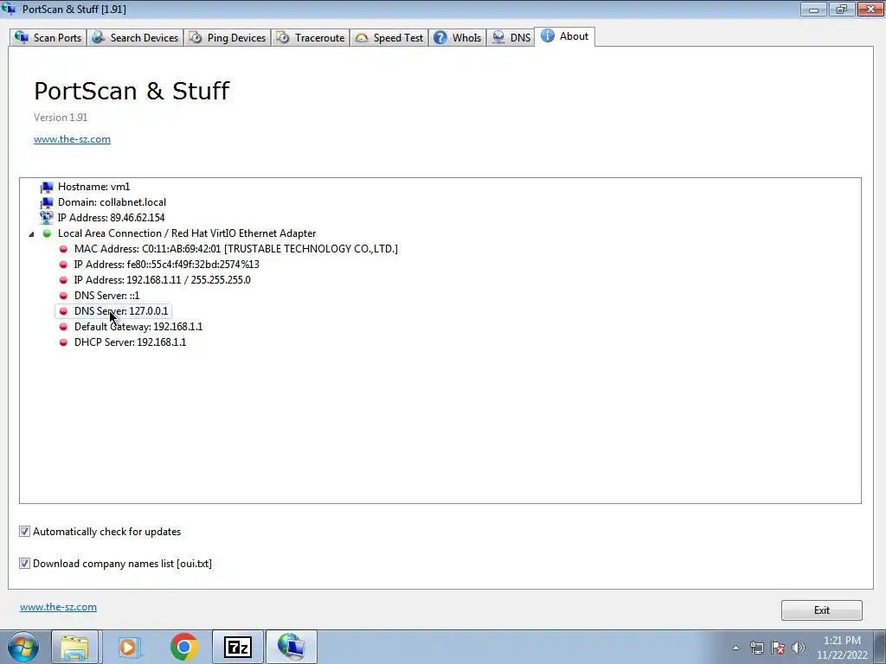Switch to the Search Devices tab

[x=134, y=38]
